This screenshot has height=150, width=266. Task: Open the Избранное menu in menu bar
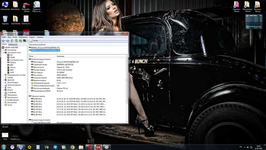click(x=23, y=37)
